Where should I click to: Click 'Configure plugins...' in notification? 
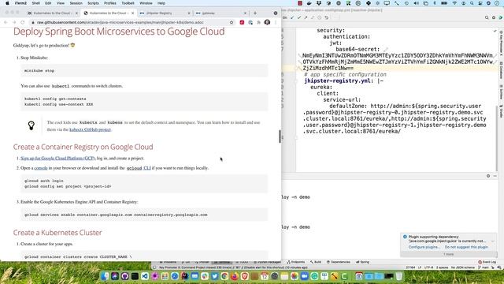point(424,247)
